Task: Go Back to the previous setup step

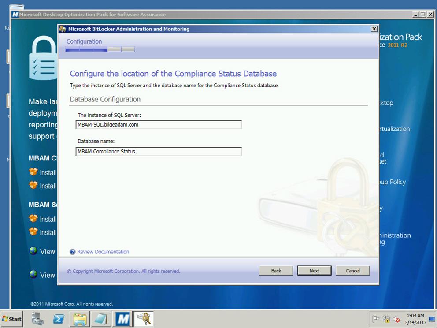Action: click(276, 271)
